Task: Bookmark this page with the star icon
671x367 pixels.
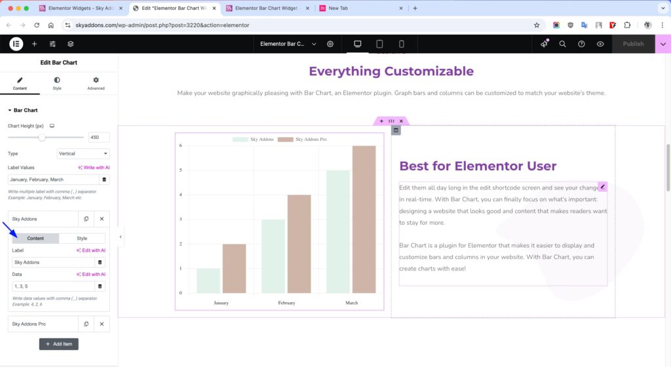Action: [x=537, y=26]
